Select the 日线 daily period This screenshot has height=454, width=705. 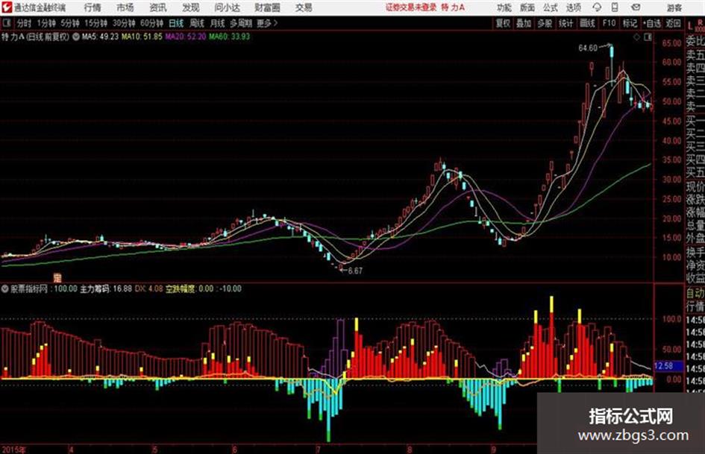pos(176,23)
